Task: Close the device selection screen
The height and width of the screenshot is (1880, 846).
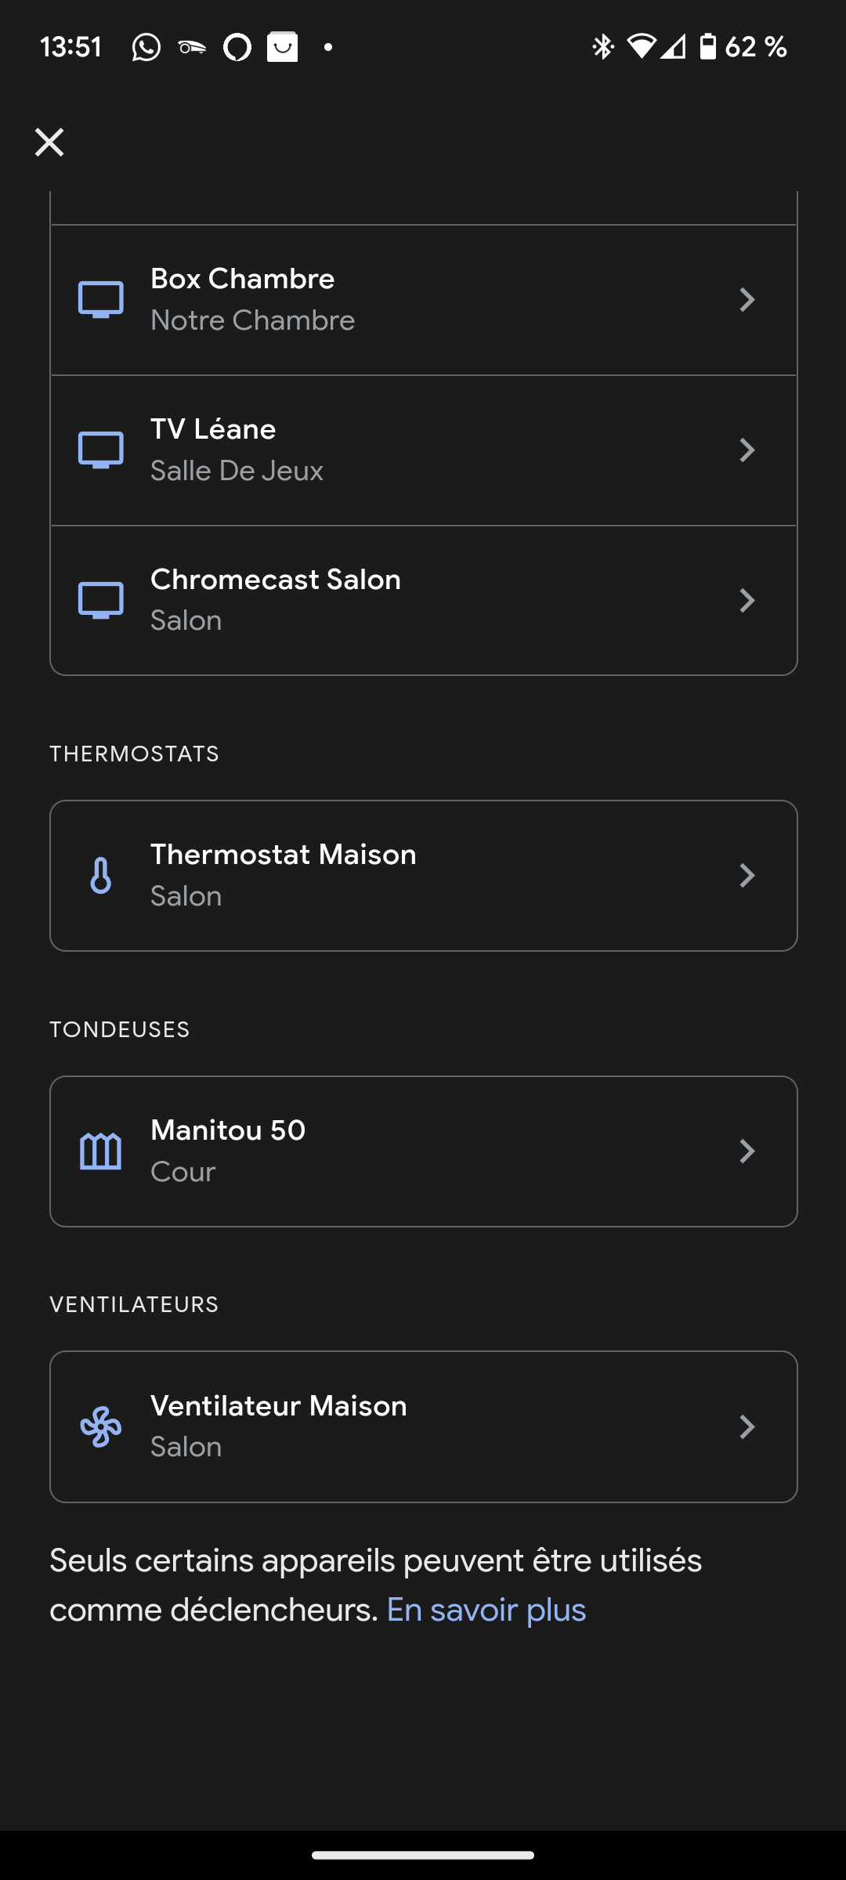Action: (x=49, y=143)
